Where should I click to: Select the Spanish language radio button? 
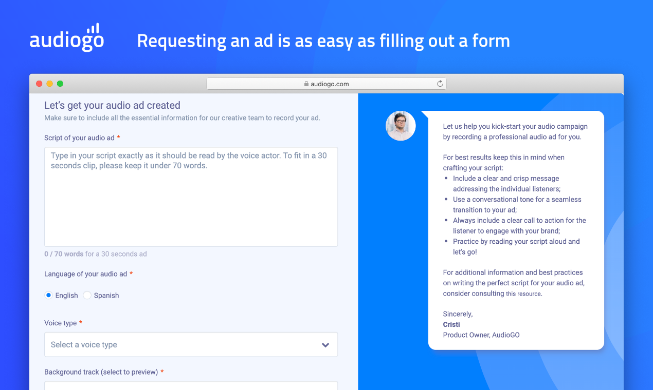pyautogui.click(x=87, y=295)
